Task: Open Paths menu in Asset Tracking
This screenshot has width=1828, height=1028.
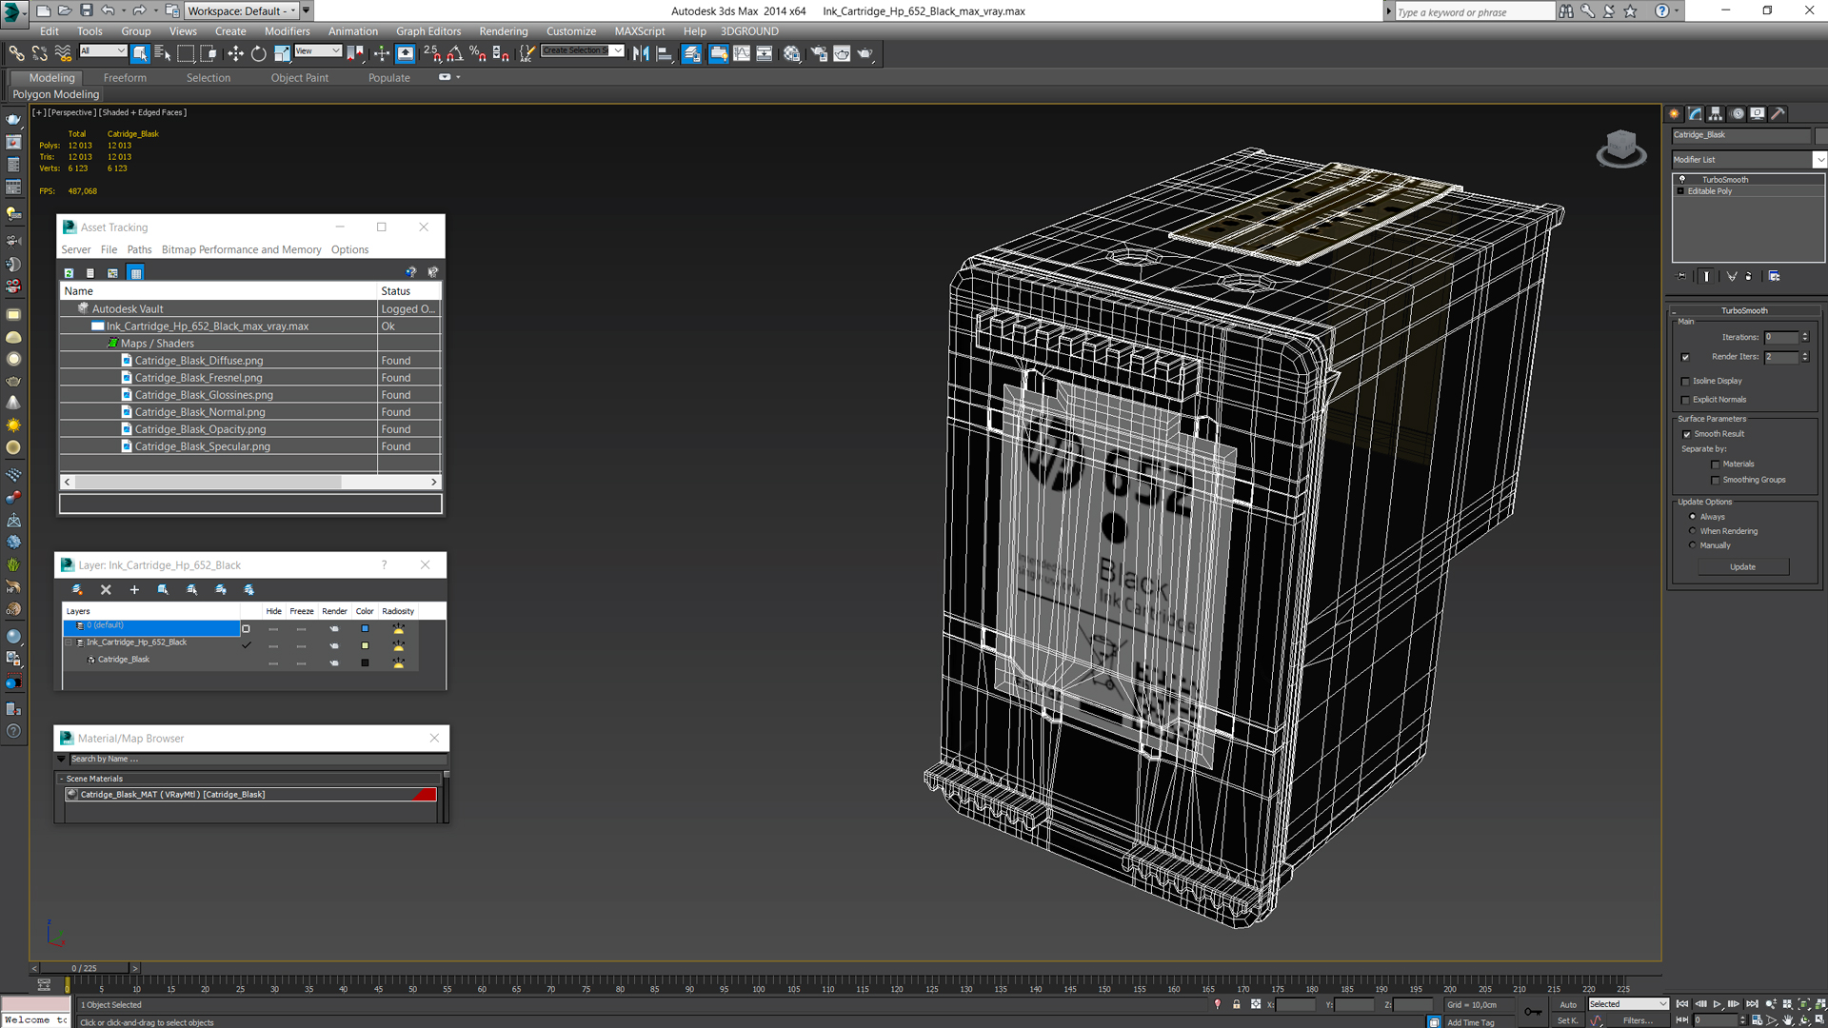Action: coord(139,249)
